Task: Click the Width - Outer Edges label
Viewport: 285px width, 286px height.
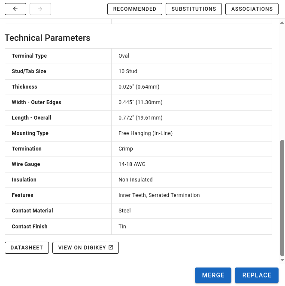Action: tap(36, 102)
